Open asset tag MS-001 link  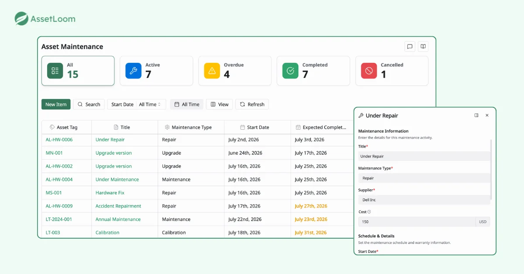pyautogui.click(x=54, y=193)
